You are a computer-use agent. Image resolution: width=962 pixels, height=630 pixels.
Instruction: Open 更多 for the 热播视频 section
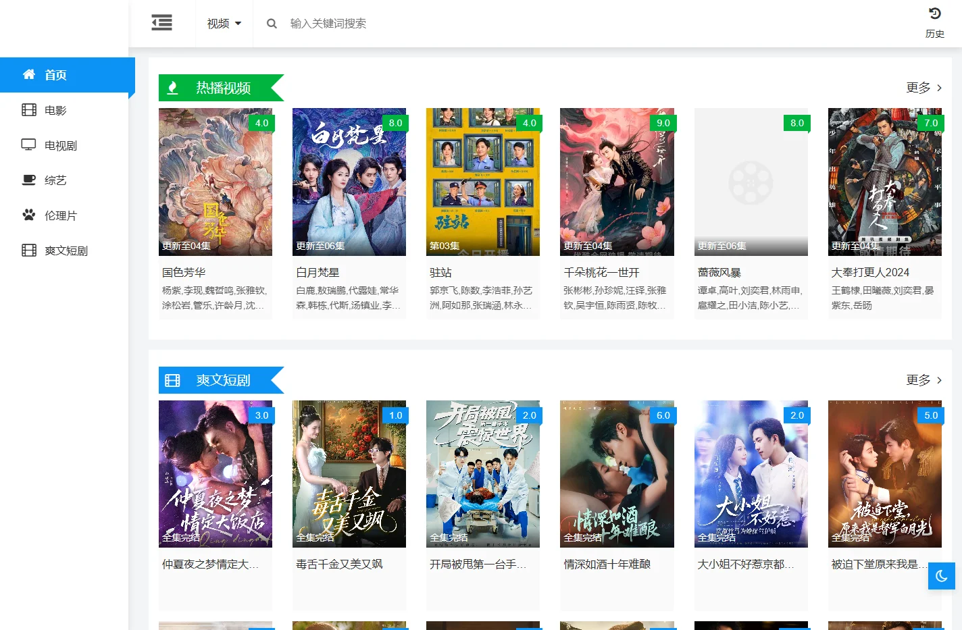923,88
